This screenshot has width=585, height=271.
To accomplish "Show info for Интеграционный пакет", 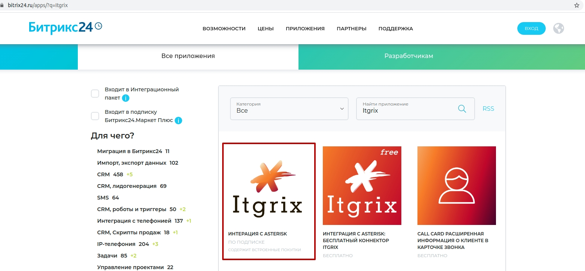I will click(x=126, y=98).
